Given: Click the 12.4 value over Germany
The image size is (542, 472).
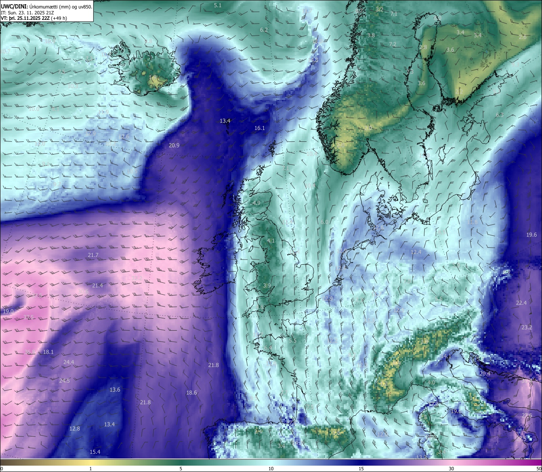Looking at the screenshot, I should [416, 252].
